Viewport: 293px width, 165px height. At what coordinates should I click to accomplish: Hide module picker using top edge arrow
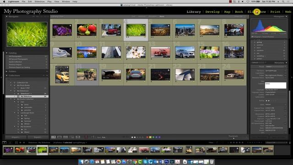click(x=146, y=8)
